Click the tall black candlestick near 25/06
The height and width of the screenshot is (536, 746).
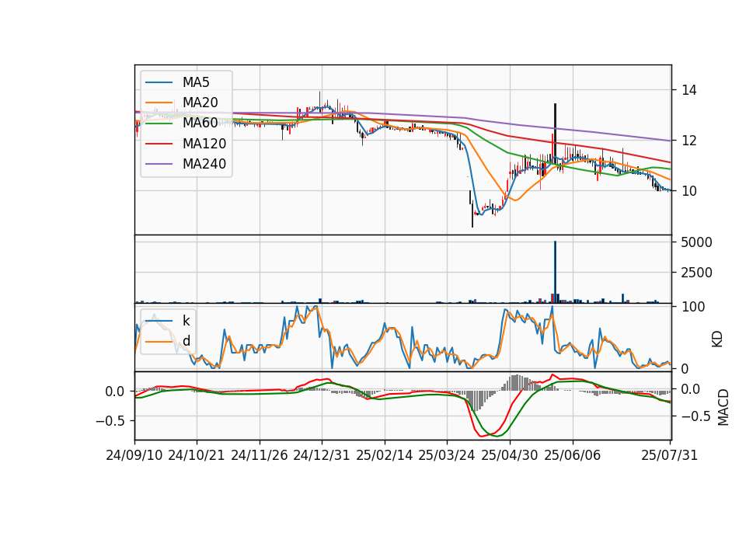(x=555, y=134)
